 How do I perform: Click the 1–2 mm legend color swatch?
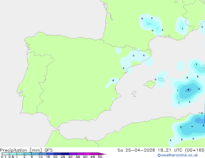[x=20, y=154]
